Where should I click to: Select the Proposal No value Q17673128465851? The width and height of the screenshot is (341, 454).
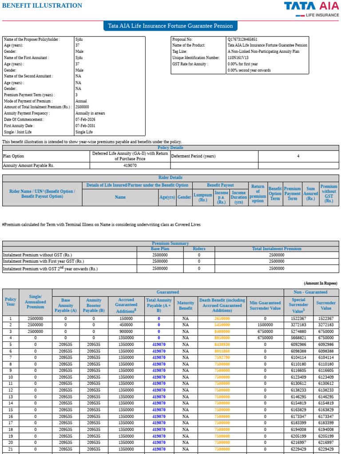(x=242, y=39)
